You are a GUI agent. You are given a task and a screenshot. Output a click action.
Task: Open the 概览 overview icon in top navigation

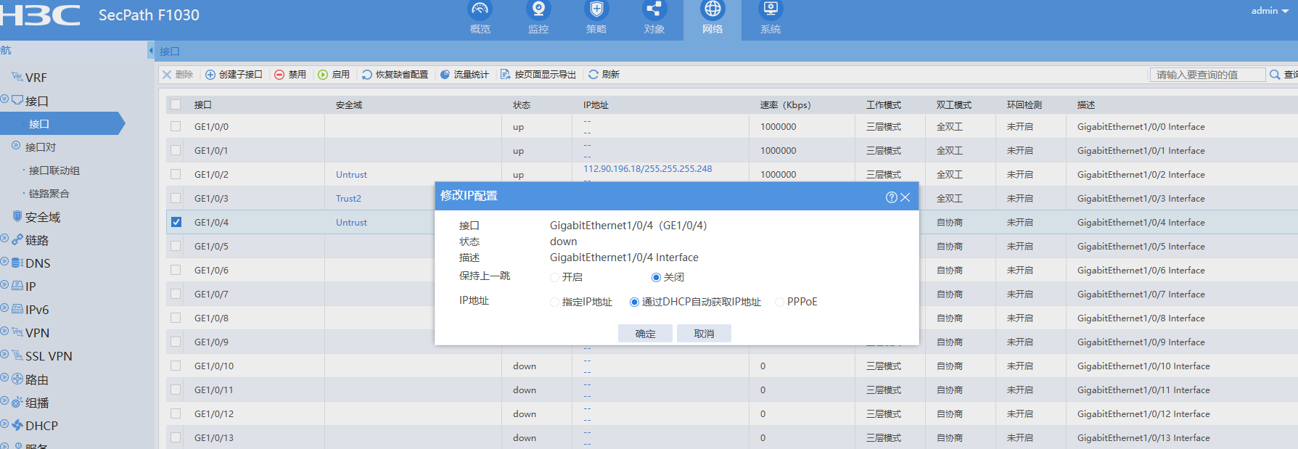480,11
